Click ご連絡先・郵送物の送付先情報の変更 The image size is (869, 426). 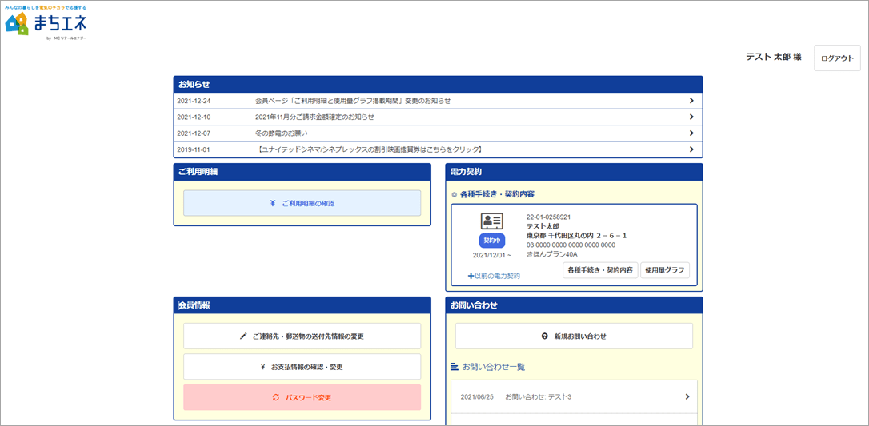302,336
